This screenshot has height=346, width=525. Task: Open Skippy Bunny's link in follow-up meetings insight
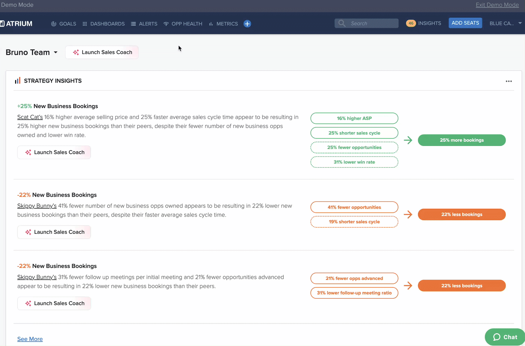(37, 277)
